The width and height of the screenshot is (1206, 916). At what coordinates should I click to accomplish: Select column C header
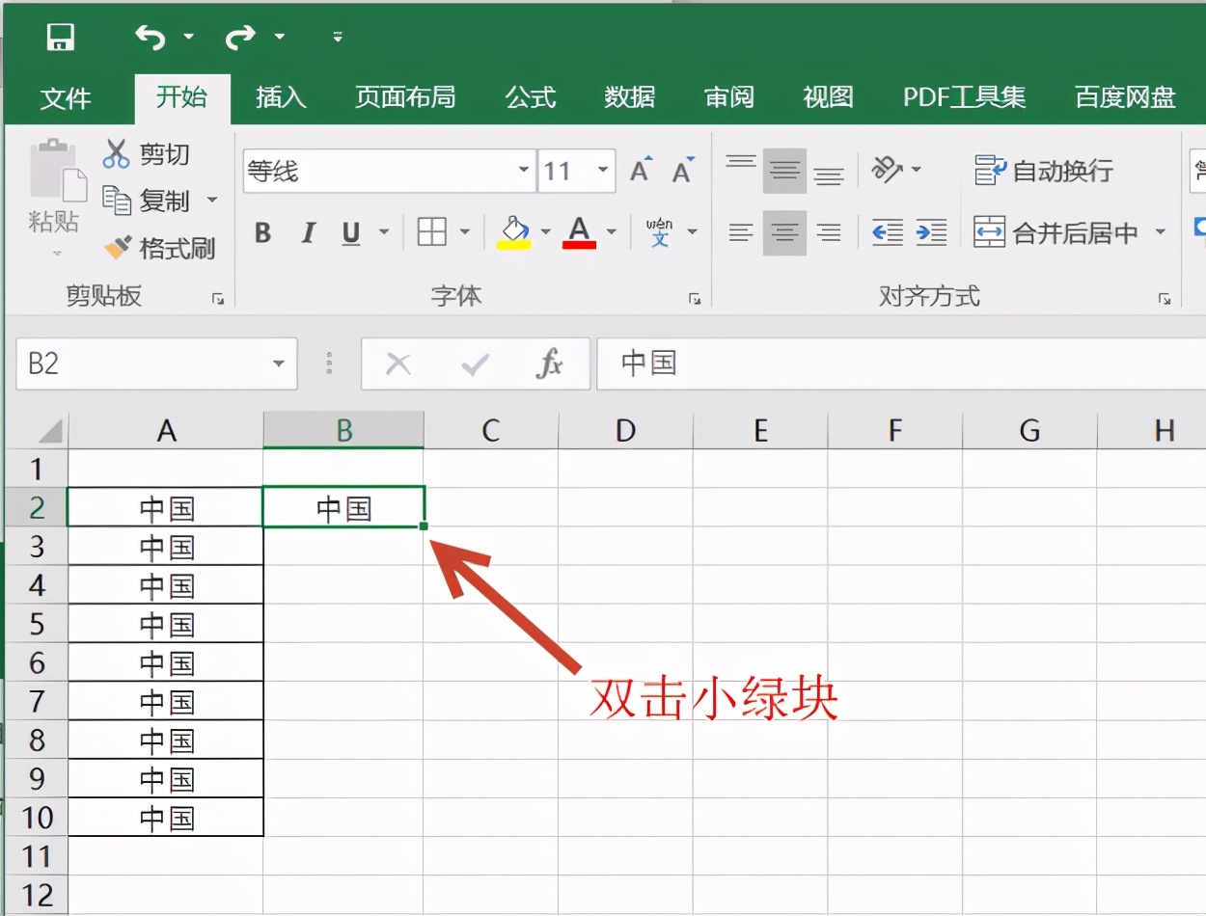click(x=490, y=430)
